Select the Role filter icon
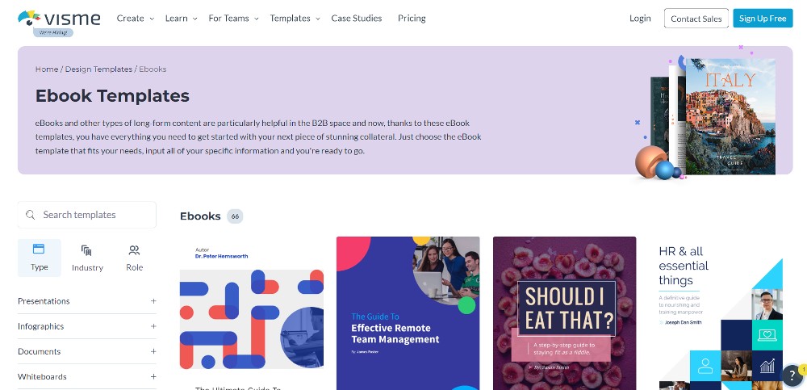 click(x=134, y=250)
